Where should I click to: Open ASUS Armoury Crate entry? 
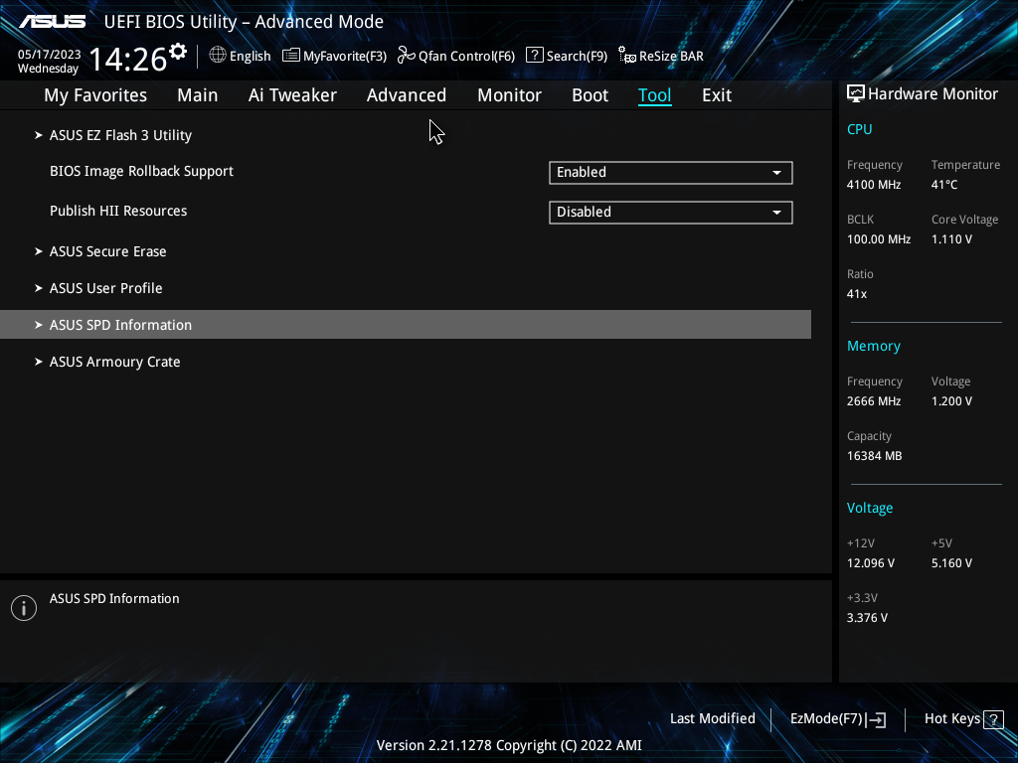click(115, 362)
